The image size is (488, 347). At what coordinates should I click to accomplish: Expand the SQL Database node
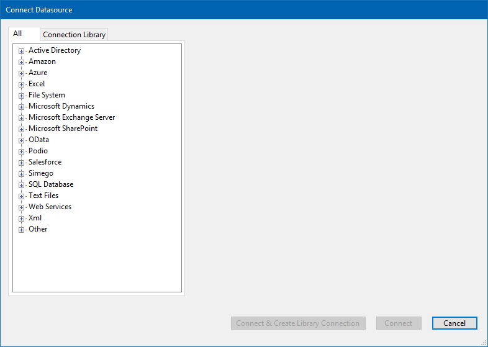coord(21,185)
